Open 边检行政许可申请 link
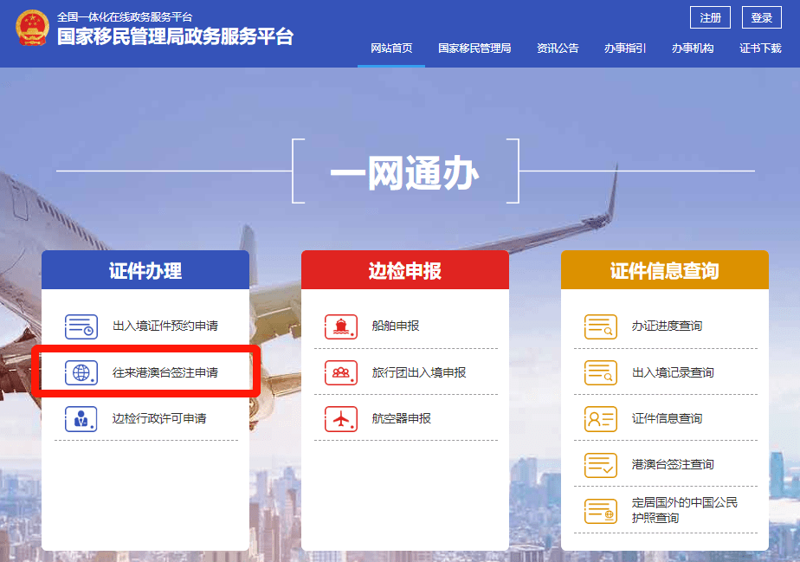The width and height of the screenshot is (800, 562). point(159,418)
